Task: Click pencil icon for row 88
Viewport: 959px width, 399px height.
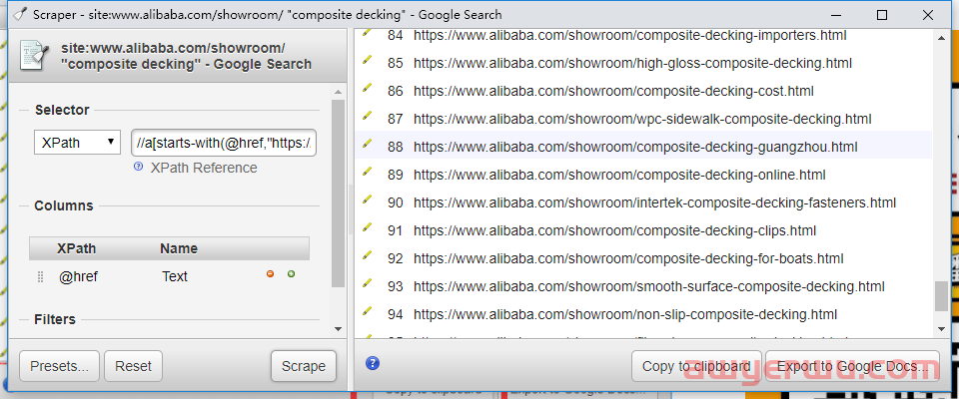Action: (x=367, y=144)
